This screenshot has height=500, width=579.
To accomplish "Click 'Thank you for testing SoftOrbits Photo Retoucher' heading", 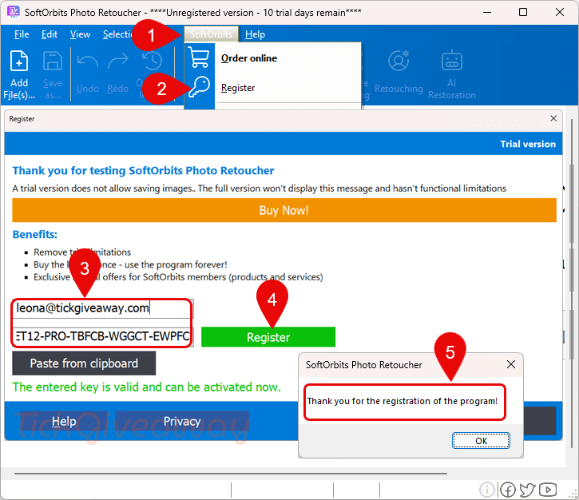I will 143,171.
